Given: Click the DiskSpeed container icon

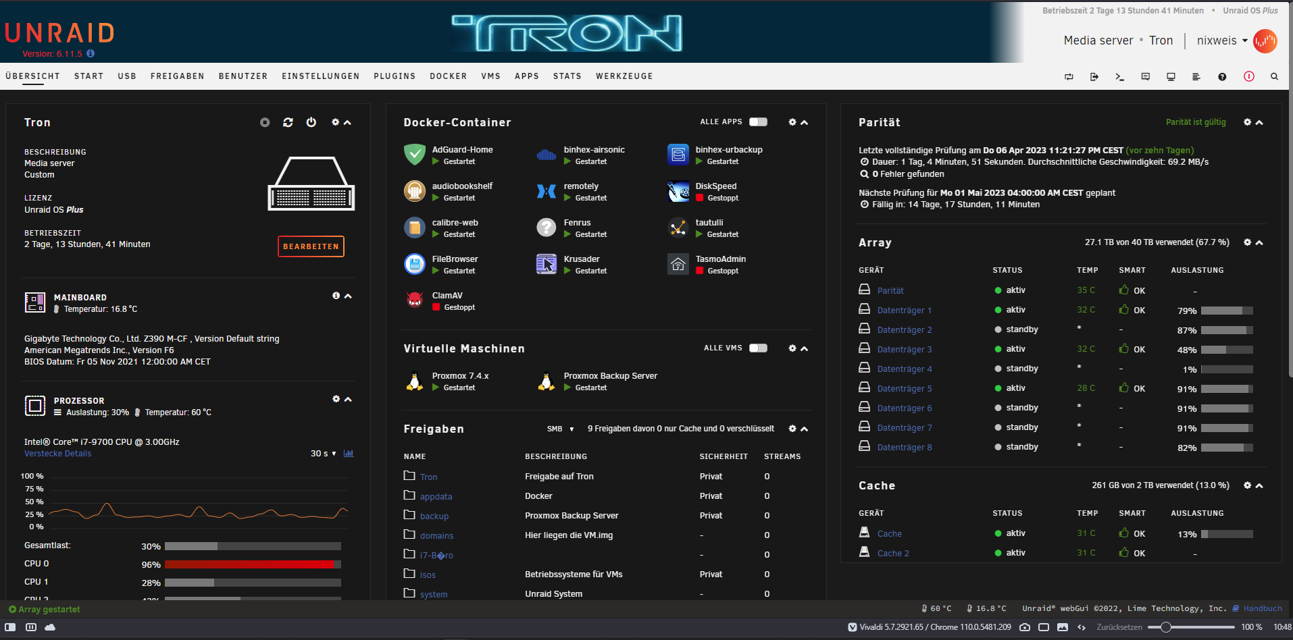Looking at the screenshot, I should 678,191.
